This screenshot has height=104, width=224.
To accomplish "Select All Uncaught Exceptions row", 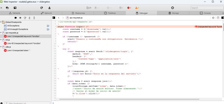I will tap(26, 29).
